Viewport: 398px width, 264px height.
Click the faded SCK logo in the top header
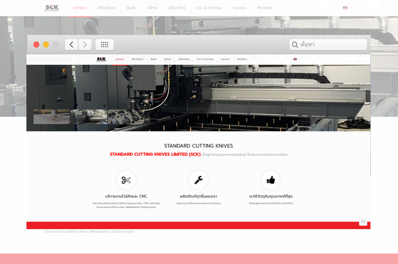point(52,7)
